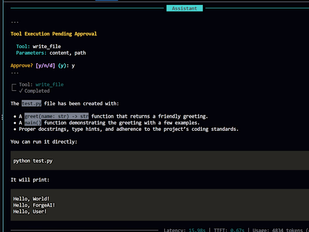Click 'The ... file has been created with:' sentence
The width and height of the screenshot is (309, 232).
click(65, 103)
